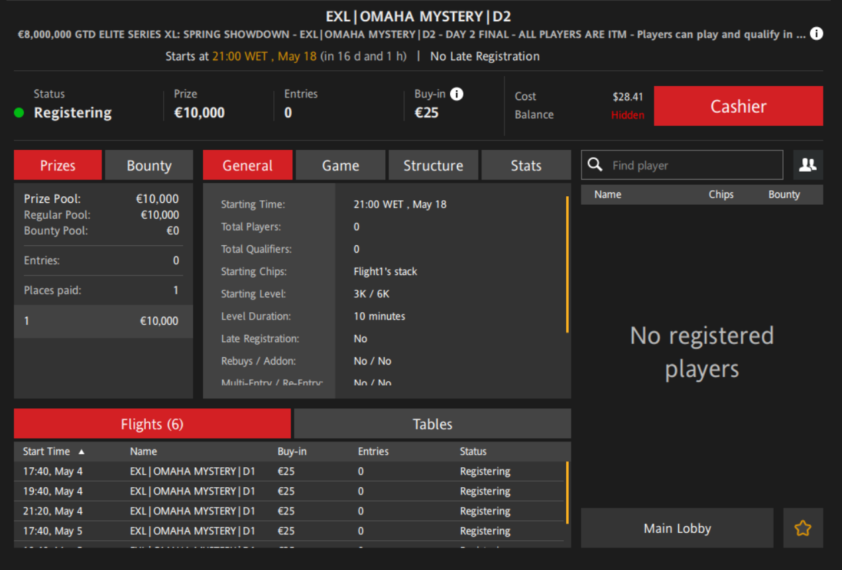The height and width of the screenshot is (570, 842).
Task: Switch to the Bounty tab
Action: (x=149, y=165)
